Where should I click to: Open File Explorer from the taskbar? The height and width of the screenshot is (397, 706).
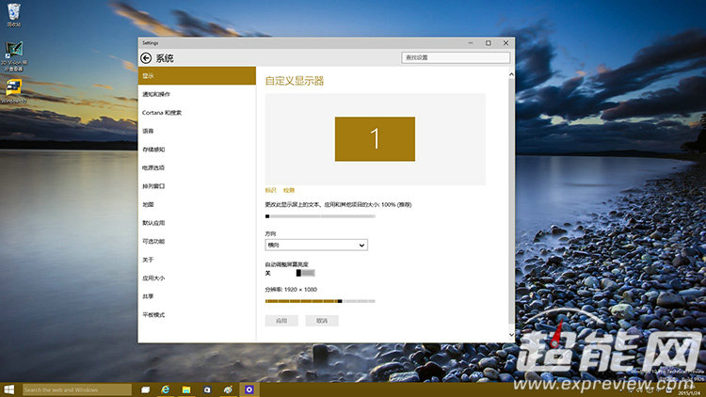click(186, 389)
